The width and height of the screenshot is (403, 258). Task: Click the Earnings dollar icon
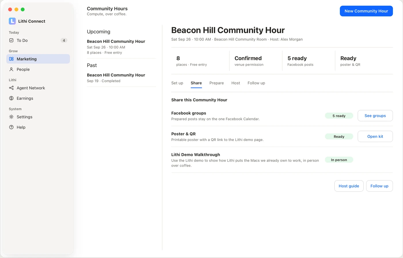(x=11, y=98)
